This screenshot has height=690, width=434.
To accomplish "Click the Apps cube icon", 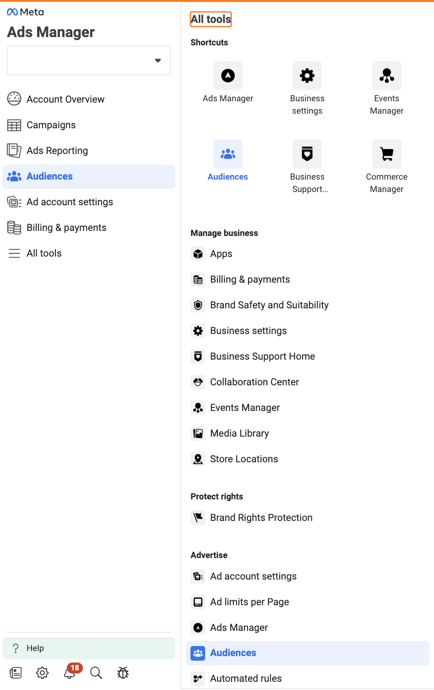I will tap(198, 254).
